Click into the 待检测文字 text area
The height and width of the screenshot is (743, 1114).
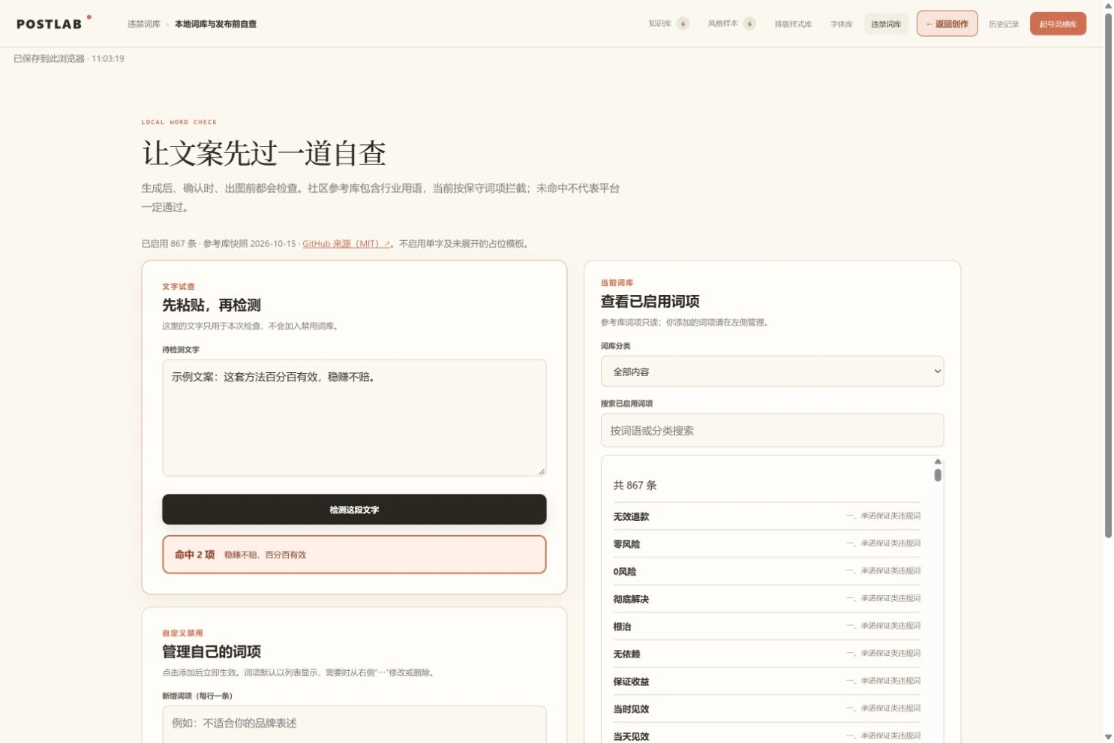(x=354, y=417)
